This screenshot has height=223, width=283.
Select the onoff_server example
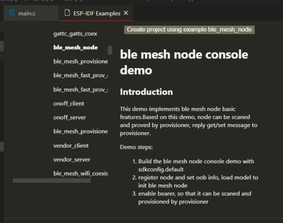tap(69, 118)
